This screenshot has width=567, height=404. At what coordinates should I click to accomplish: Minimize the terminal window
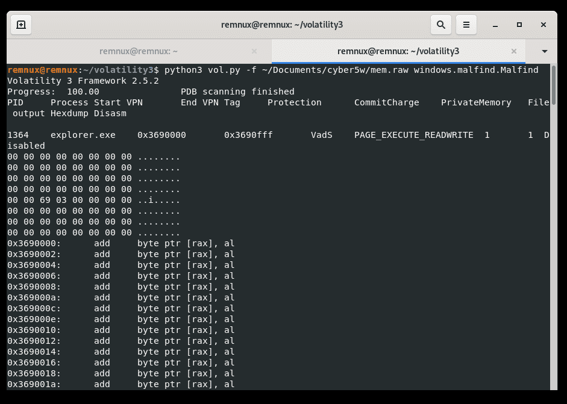pos(495,25)
